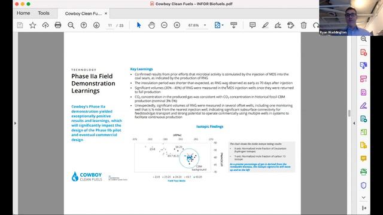This screenshot has height=215, width=383.
Task: Go to the next page with the down arrow
Action: coord(96,25)
